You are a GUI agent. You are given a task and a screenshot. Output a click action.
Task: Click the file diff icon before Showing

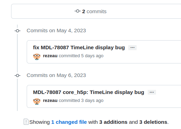[26, 122]
